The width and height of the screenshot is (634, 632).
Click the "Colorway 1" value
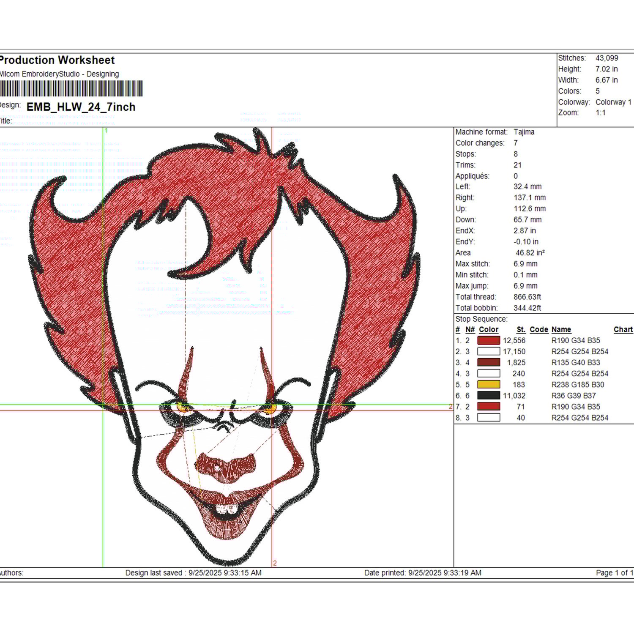[613, 102]
